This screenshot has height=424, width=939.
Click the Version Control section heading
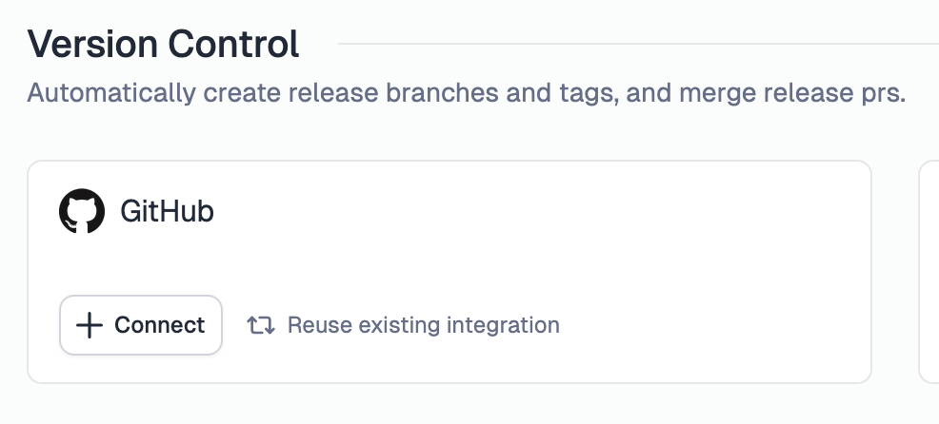click(x=164, y=44)
